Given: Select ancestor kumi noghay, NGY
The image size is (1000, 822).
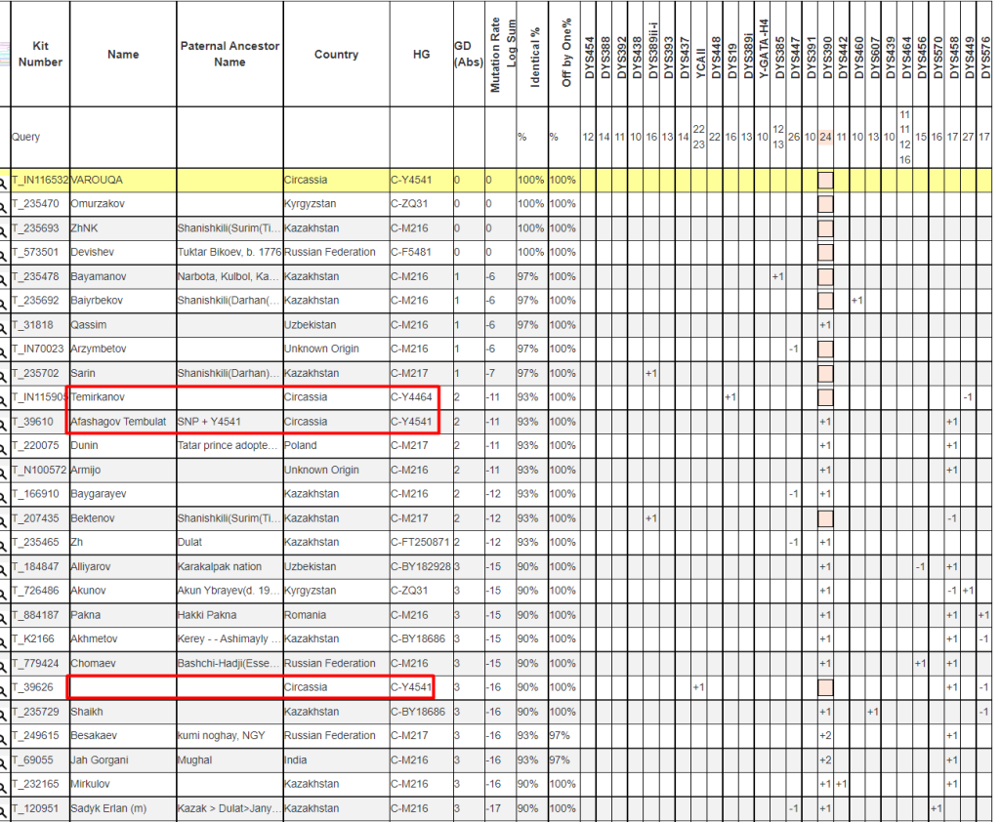Looking at the screenshot, I should tap(221, 736).
